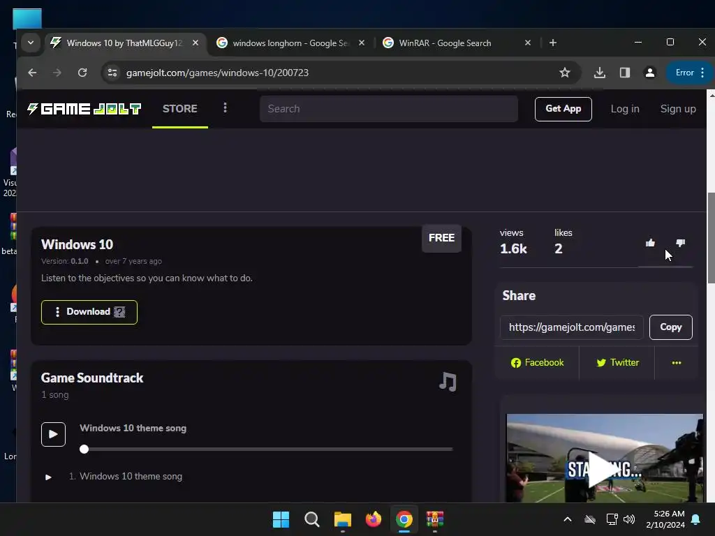
Task: Go back in the browser
Action: click(32, 73)
